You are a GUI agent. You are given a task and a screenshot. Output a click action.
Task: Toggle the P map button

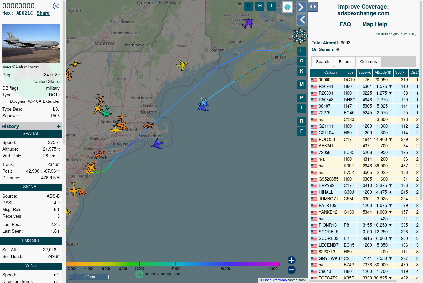[302, 98]
